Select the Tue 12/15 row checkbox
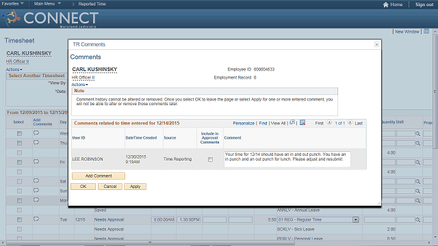 click(x=19, y=220)
